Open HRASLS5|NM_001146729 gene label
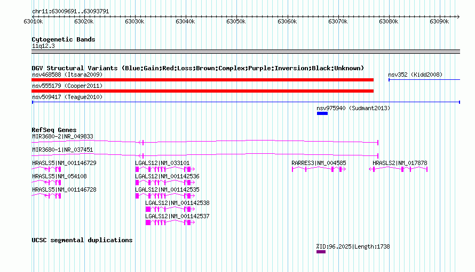 (64, 163)
